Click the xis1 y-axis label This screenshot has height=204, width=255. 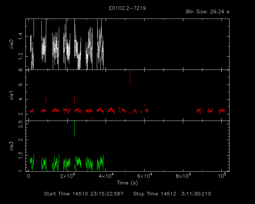coord(11,95)
